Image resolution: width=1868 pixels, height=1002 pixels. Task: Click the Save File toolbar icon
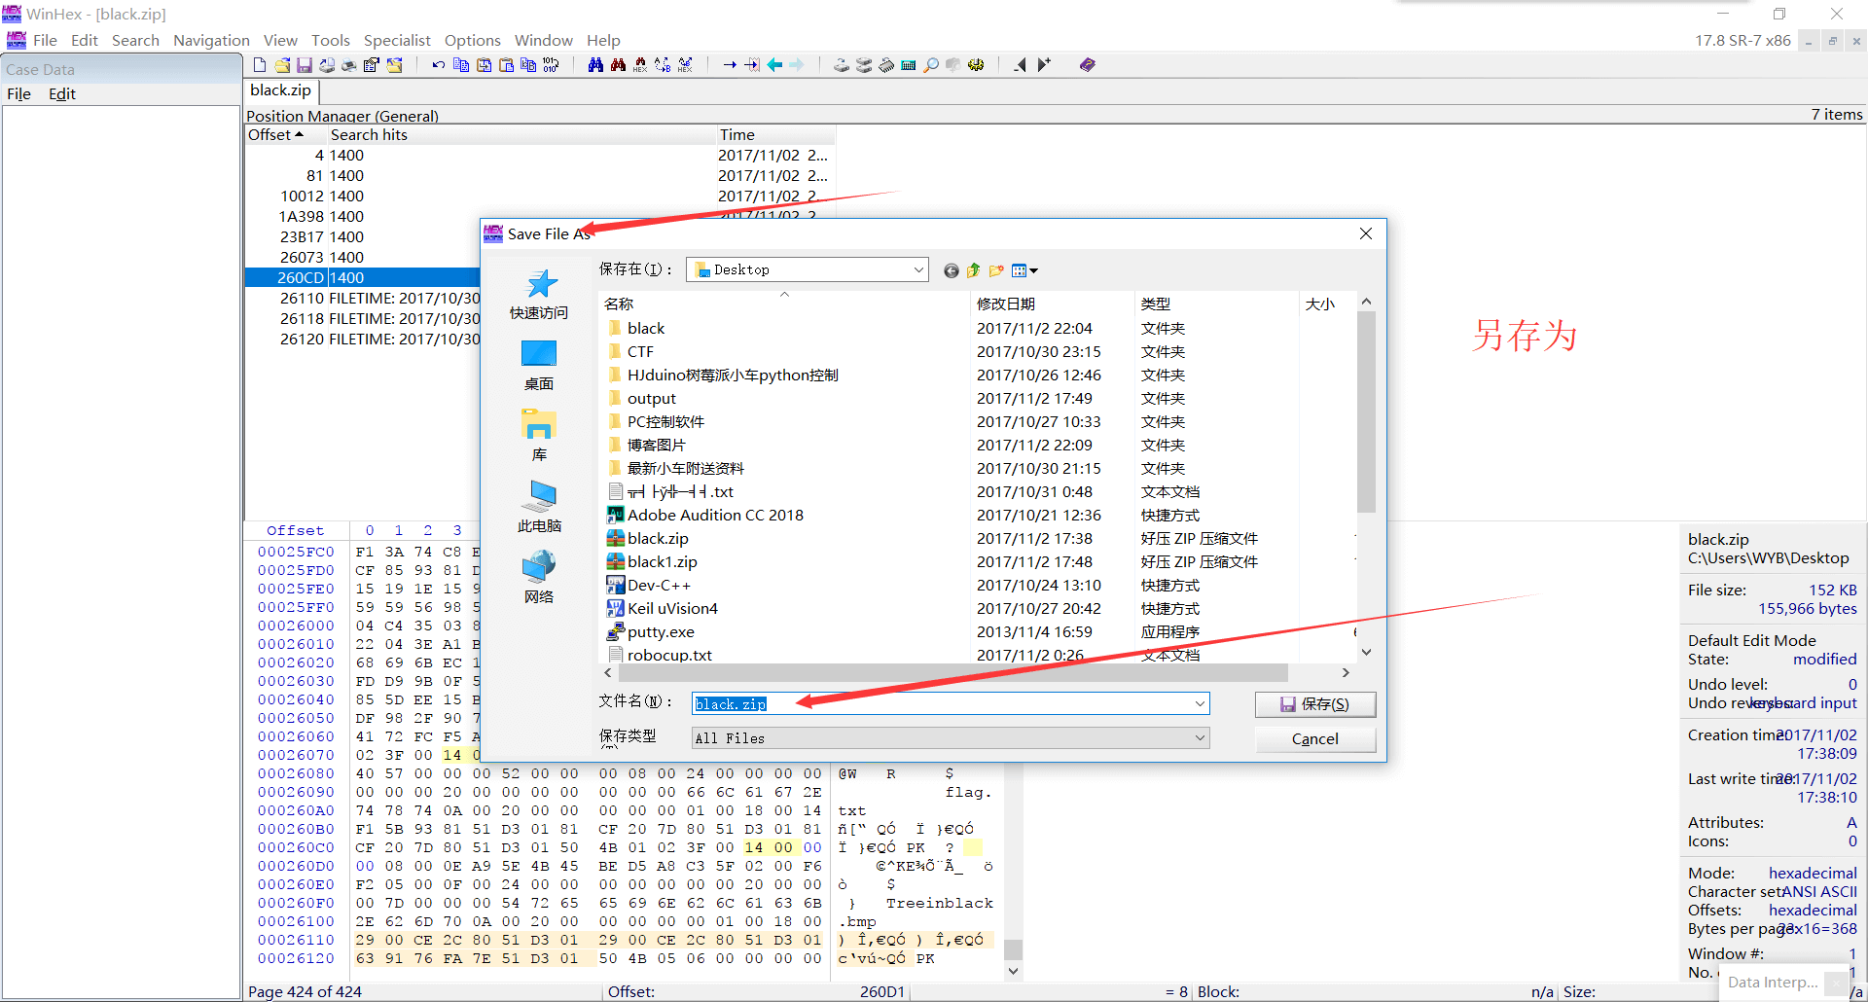[305, 65]
